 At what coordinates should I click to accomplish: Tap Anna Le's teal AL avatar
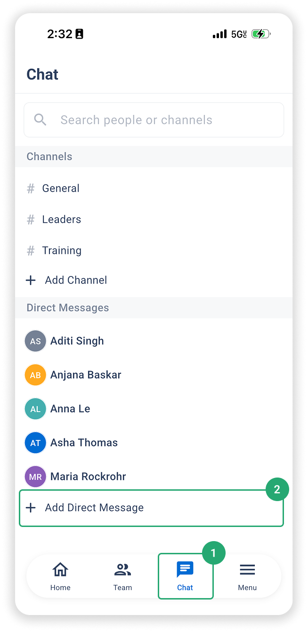coord(35,409)
